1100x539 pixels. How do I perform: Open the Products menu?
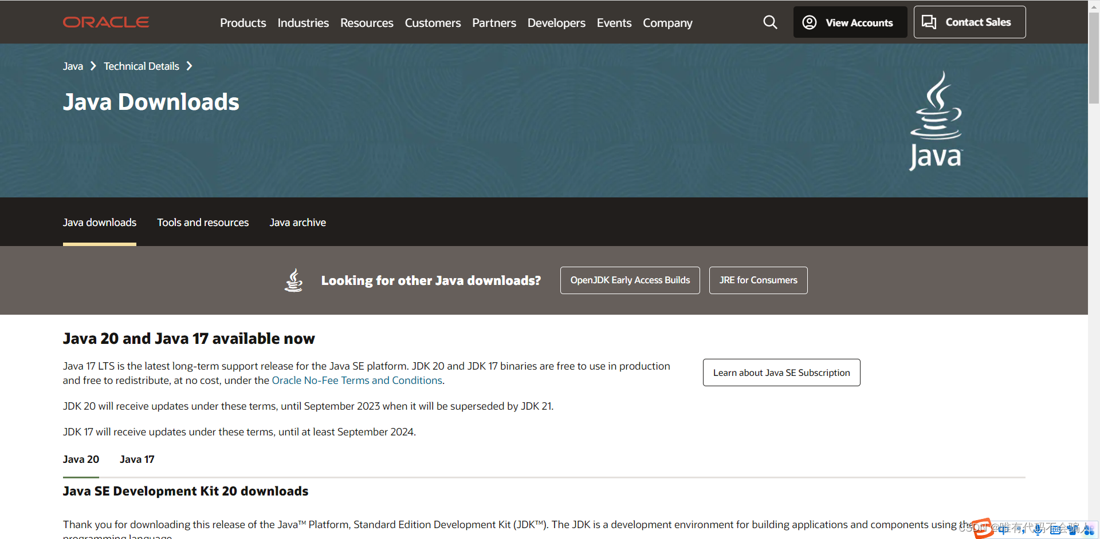243,23
